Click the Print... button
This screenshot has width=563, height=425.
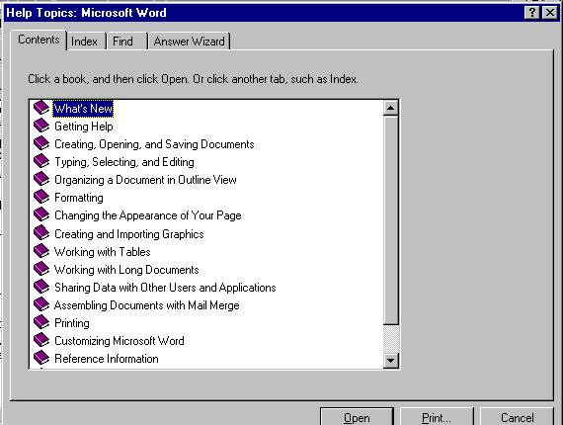tap(437, 417)
